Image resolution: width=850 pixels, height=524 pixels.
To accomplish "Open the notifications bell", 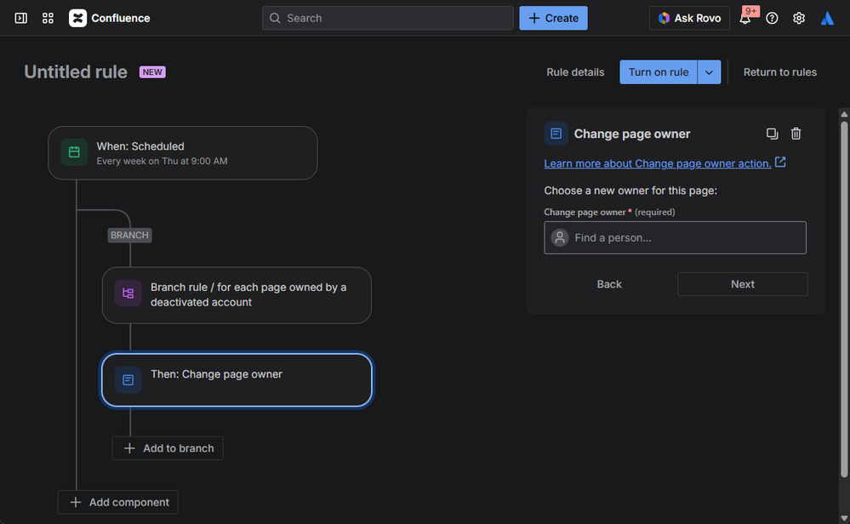I will [x=744, y=18].
